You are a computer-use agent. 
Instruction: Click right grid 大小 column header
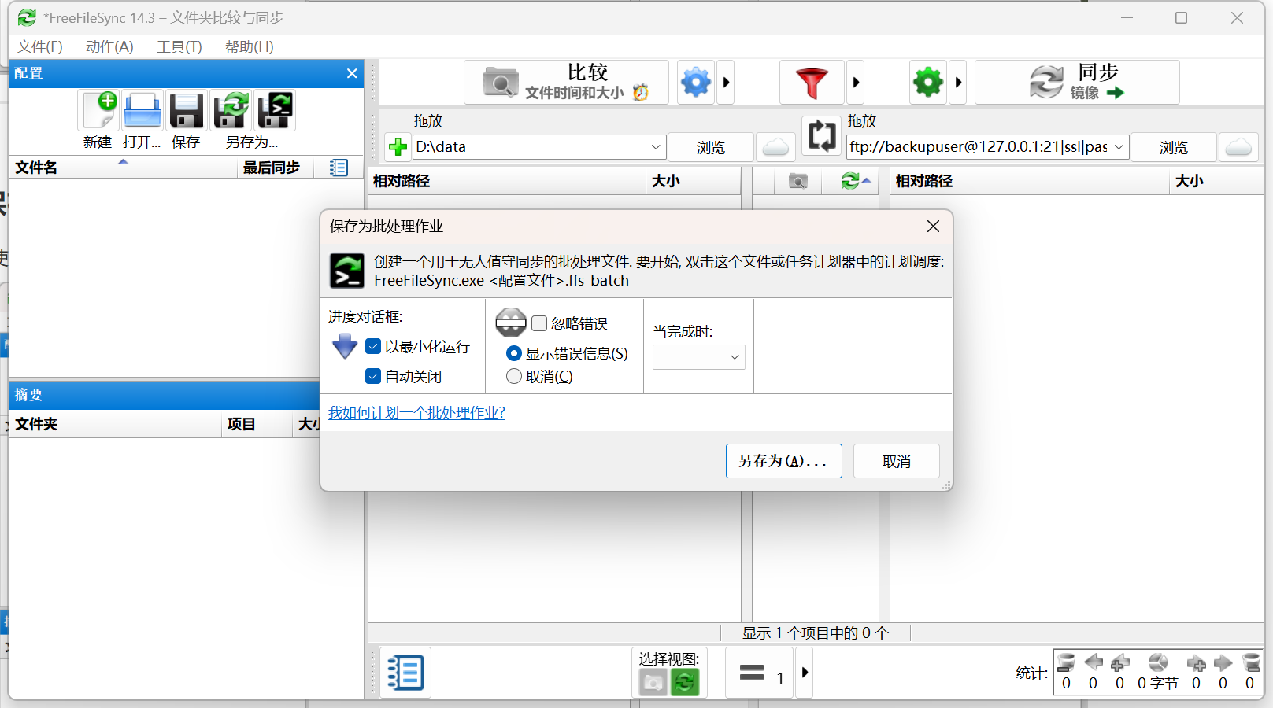click(x=1216, y=182)
